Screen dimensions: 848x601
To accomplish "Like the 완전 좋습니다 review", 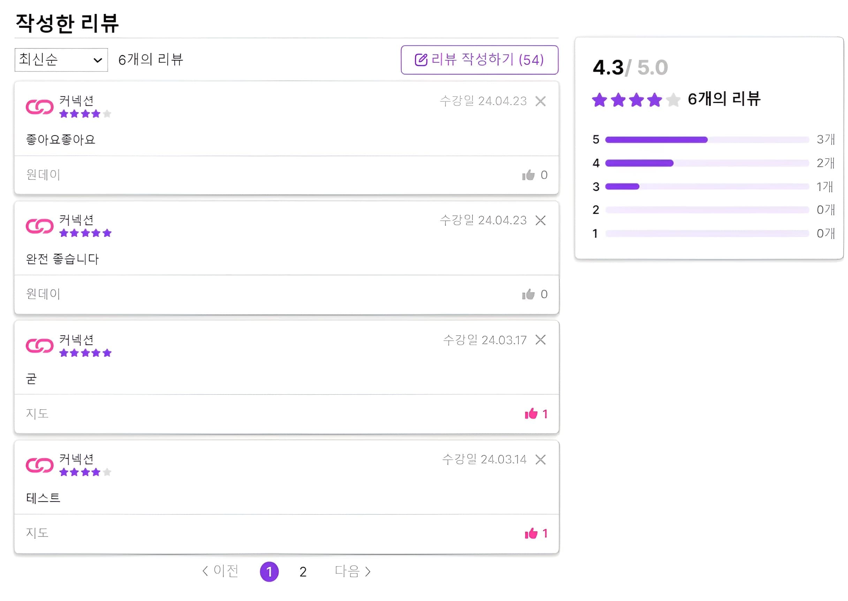I will (528, 294).
